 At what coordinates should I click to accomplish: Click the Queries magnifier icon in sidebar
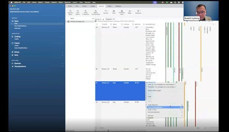(12, 64)
